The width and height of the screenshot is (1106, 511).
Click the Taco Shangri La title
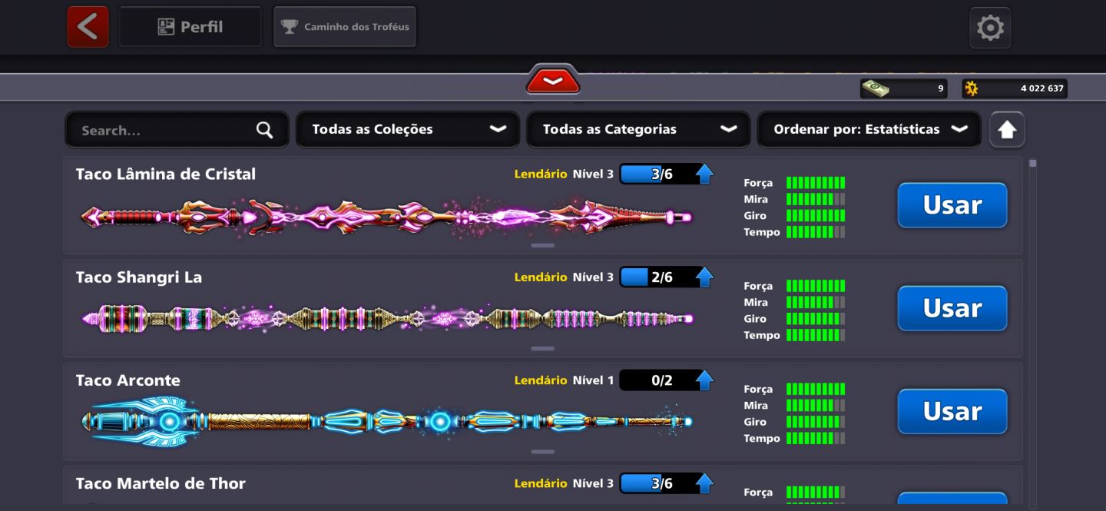point(139,277)
